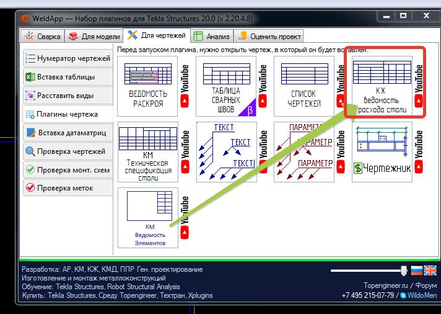The width and height of the screenshot is (441, 314).
Task: Switch to the Оценить проект tab
Action: pos(269,37)
